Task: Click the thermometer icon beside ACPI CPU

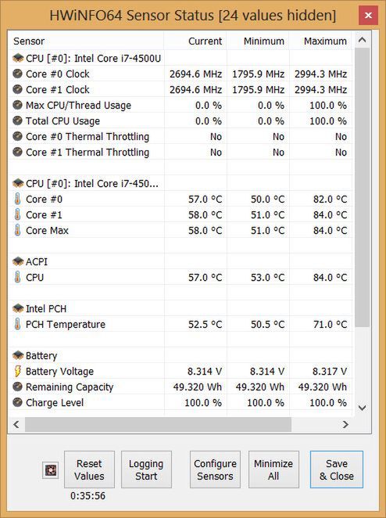Action: (x=17, y=277)
